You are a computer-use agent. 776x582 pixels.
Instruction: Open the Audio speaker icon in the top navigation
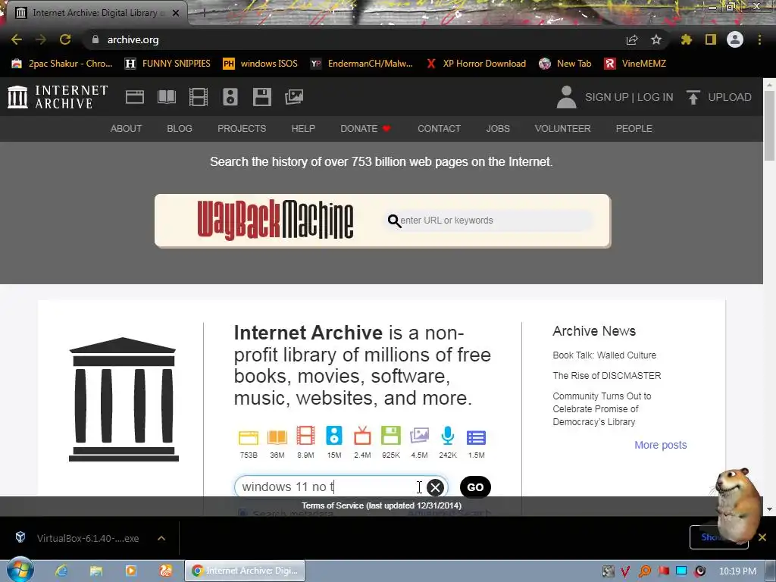(x=230, y=97)
